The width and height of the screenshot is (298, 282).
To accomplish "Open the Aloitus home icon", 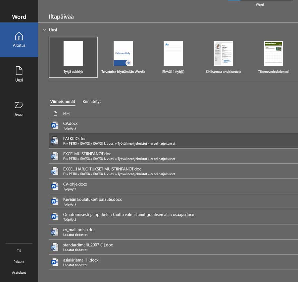I will pyautogui.click(x=19, y=36).
